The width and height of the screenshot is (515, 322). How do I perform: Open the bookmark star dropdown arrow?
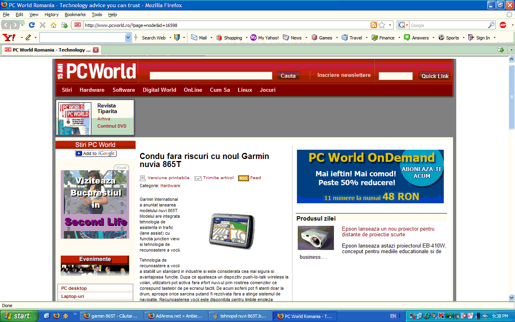(x=390, y=25)
